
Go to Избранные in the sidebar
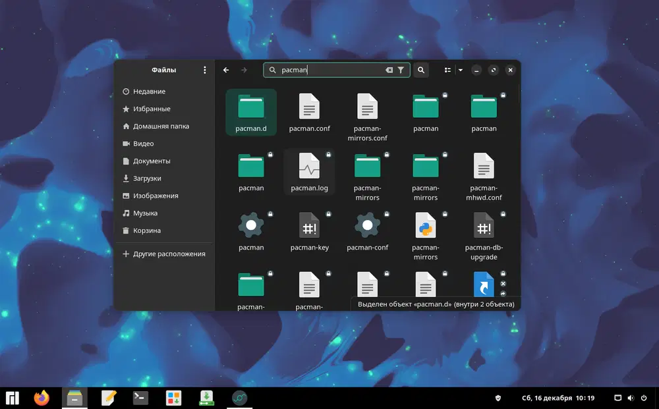(x=152, y=109)
